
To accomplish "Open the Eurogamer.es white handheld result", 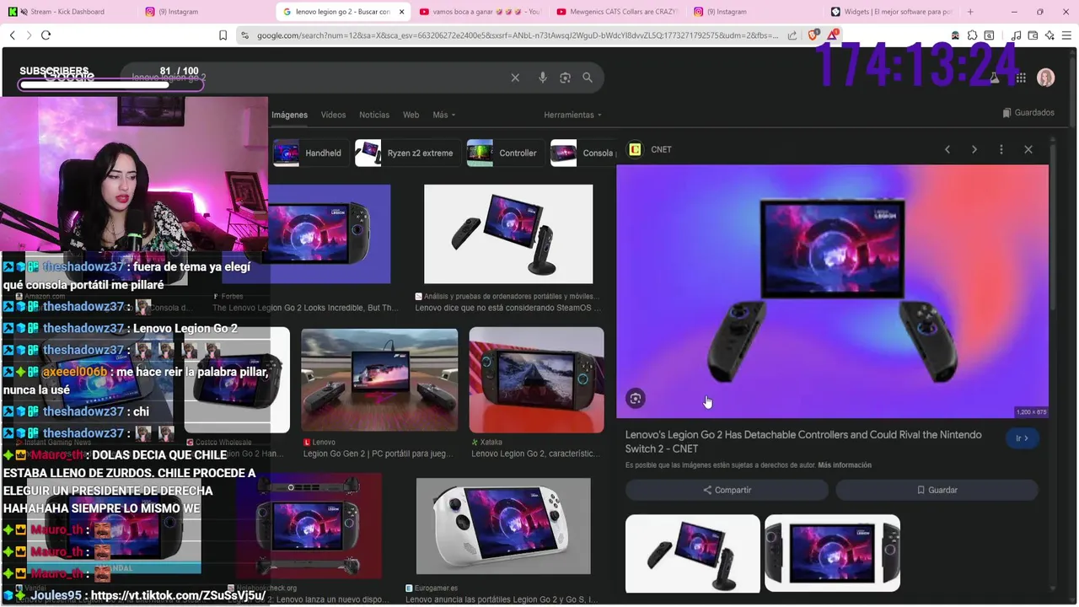I will click(503, 527).
